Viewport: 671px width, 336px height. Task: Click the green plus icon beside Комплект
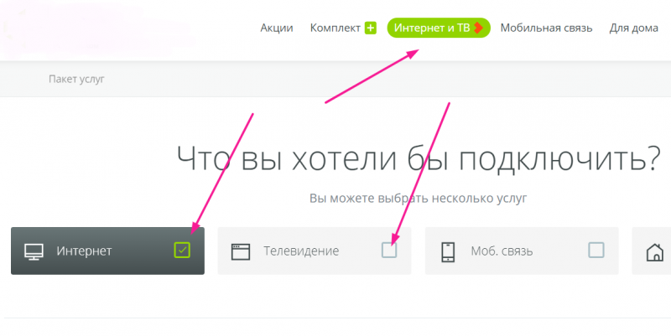point(371,28)
